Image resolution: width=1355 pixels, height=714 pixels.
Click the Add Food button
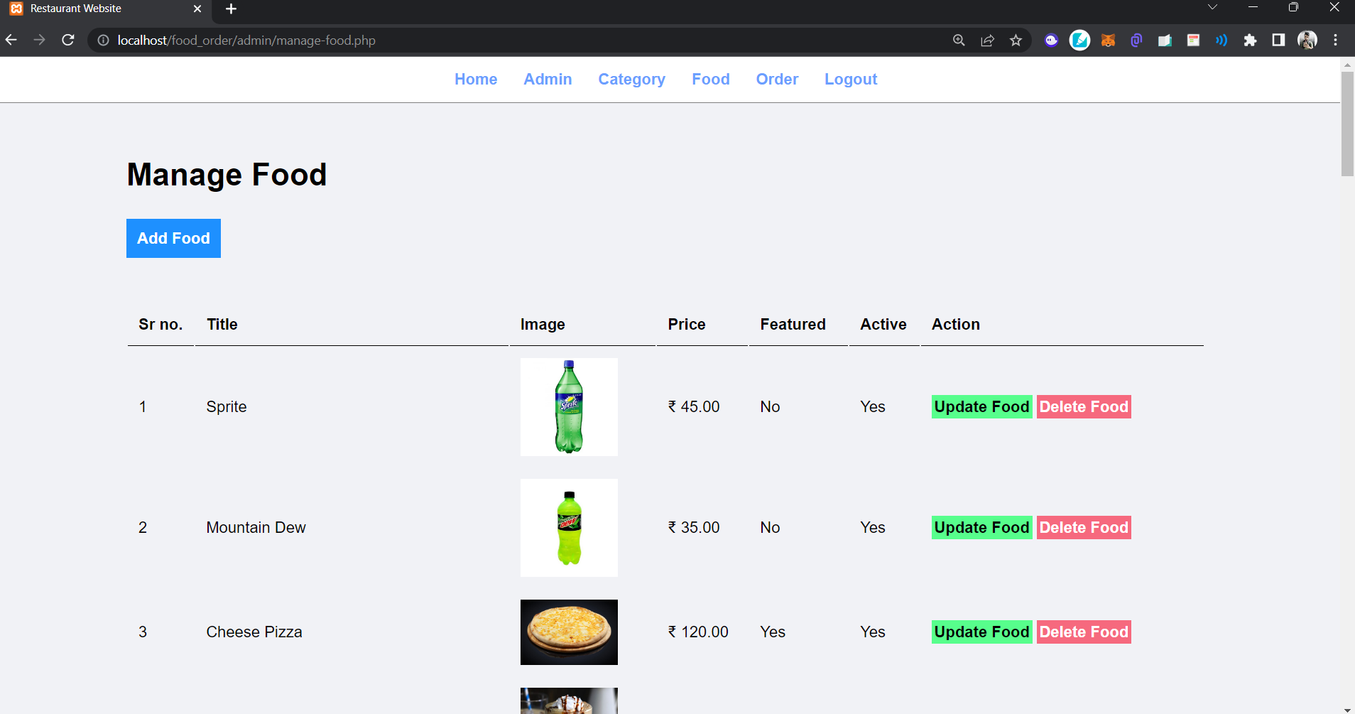(173, 238)
